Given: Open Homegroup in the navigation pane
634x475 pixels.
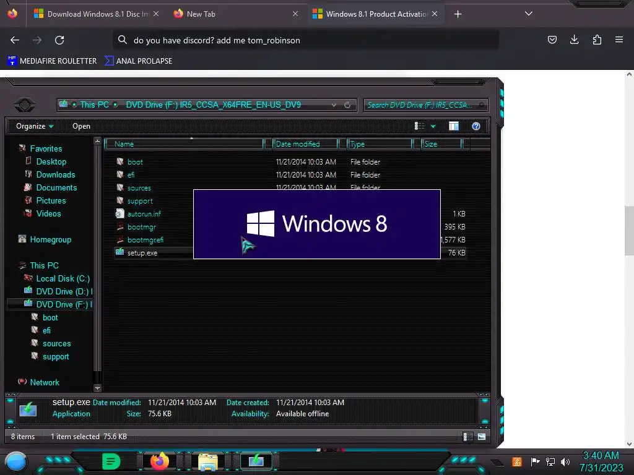Looking at the screenshot, I should (x=51, y=239).
